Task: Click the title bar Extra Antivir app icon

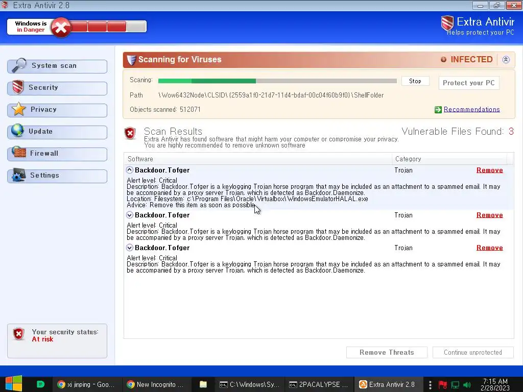Action: [4, 5]
